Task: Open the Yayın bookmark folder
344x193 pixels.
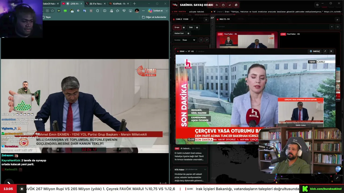Action: click(46, 17)
